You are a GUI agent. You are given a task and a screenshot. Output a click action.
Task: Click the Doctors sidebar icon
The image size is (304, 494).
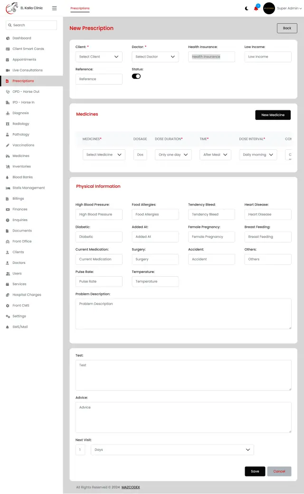tap(8, 263)
